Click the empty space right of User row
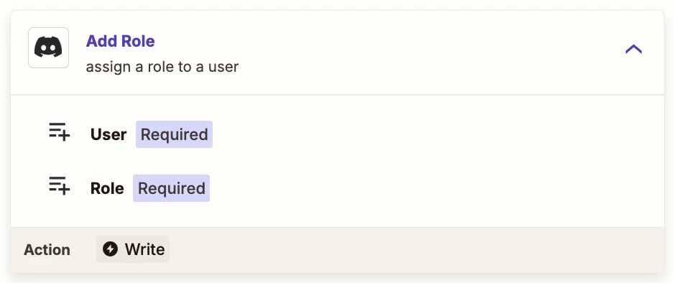This screenshot has height=283, width=674. tap(430, 134)
